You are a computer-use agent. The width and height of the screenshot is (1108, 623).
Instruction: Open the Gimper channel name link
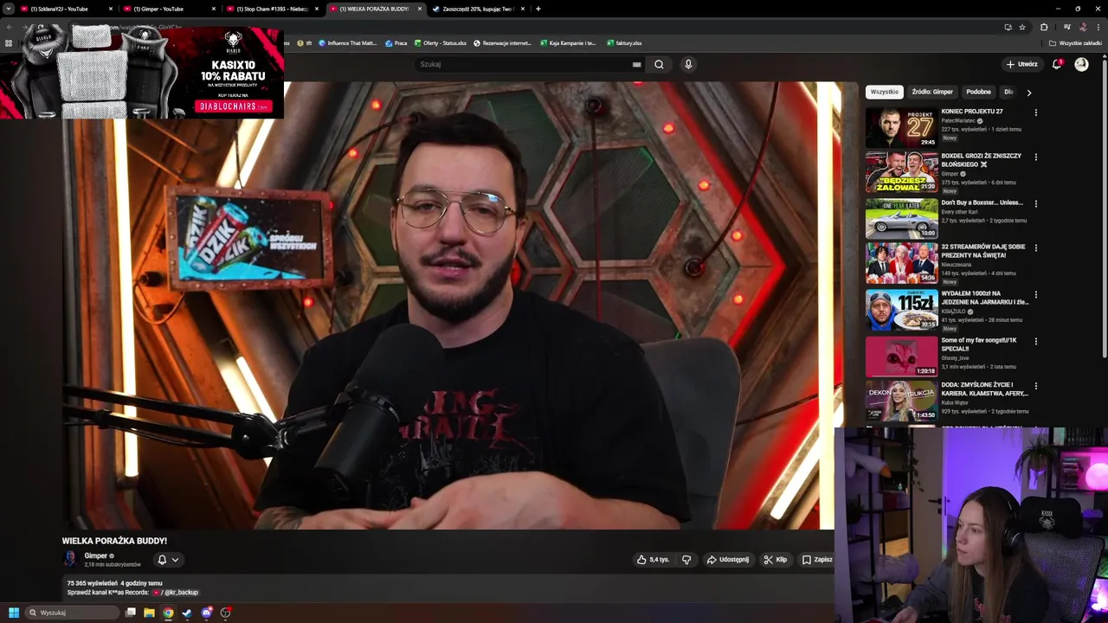coord(96,556)
